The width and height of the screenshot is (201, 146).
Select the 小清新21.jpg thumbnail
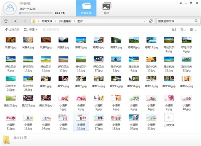[x=151, y=117]
